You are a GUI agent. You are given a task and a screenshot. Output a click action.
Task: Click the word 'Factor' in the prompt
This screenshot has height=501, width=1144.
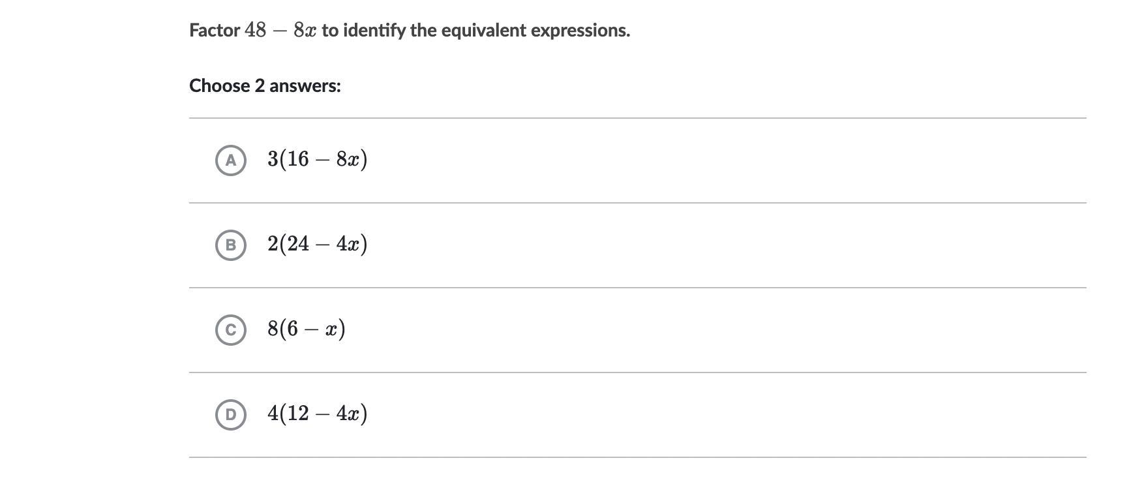tap(215, 30)
